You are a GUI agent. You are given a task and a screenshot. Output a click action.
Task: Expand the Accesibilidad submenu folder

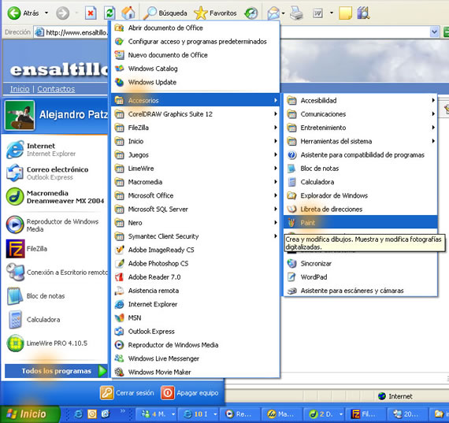click(361, 101)
